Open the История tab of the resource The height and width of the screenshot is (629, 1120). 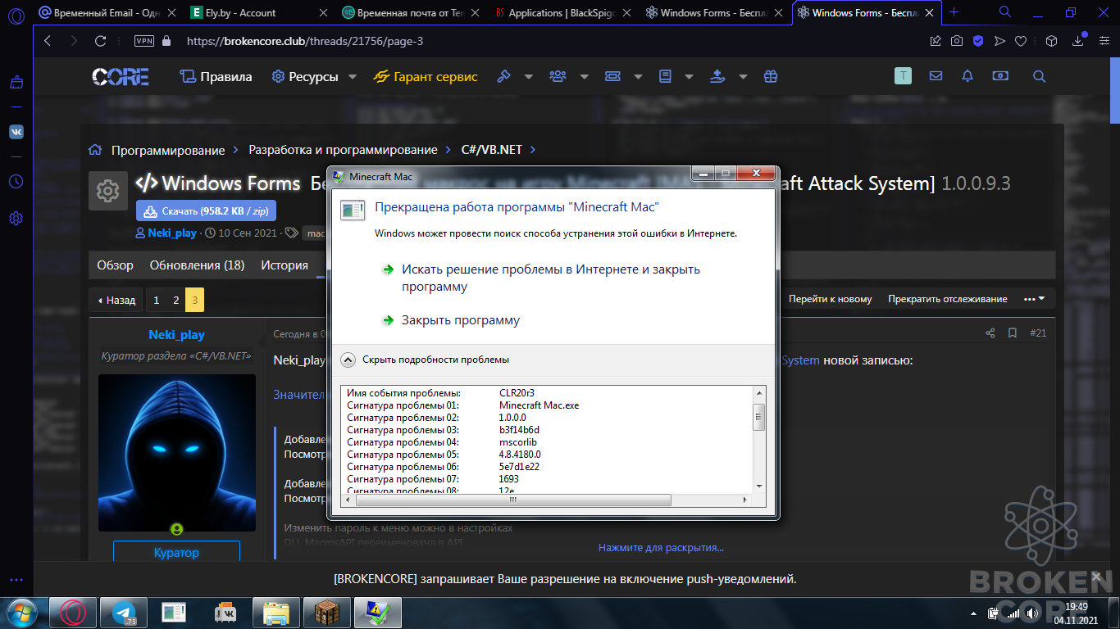pos(285,265)
